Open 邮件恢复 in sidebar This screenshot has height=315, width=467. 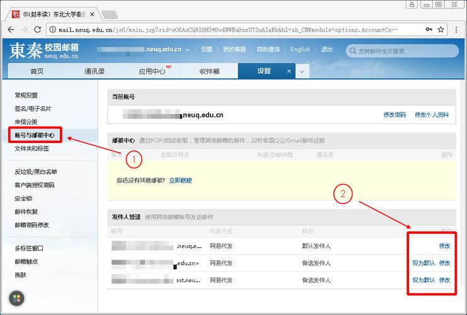tap(26, 212)
